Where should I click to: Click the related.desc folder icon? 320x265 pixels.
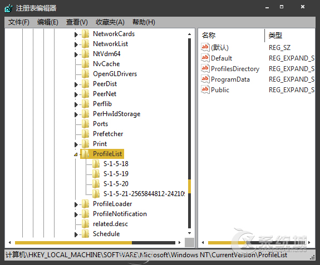tap(86, 224)
